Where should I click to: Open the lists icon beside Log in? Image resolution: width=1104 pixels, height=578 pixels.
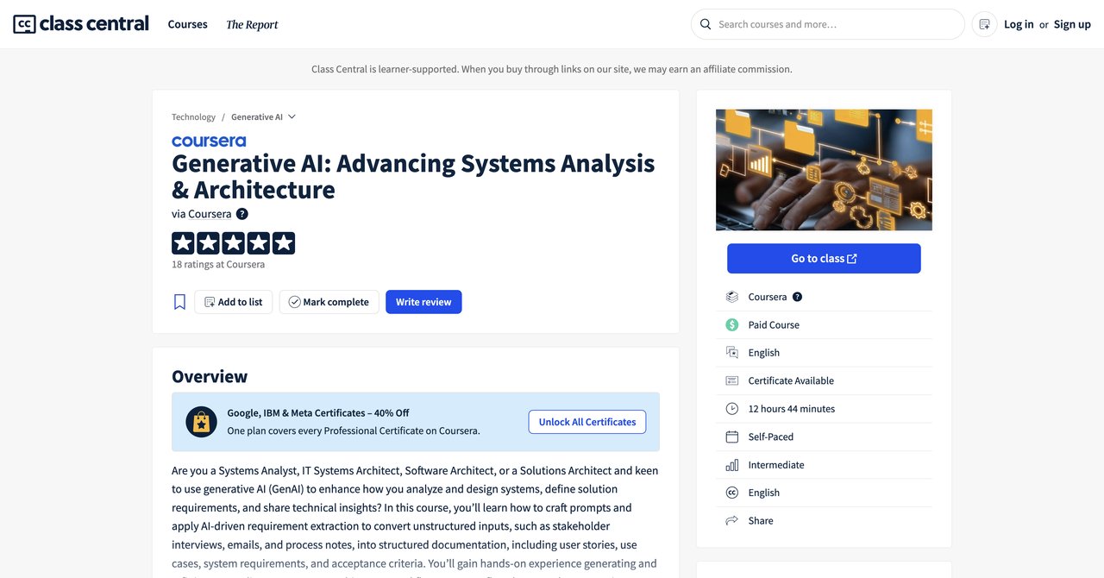(984, 24)
